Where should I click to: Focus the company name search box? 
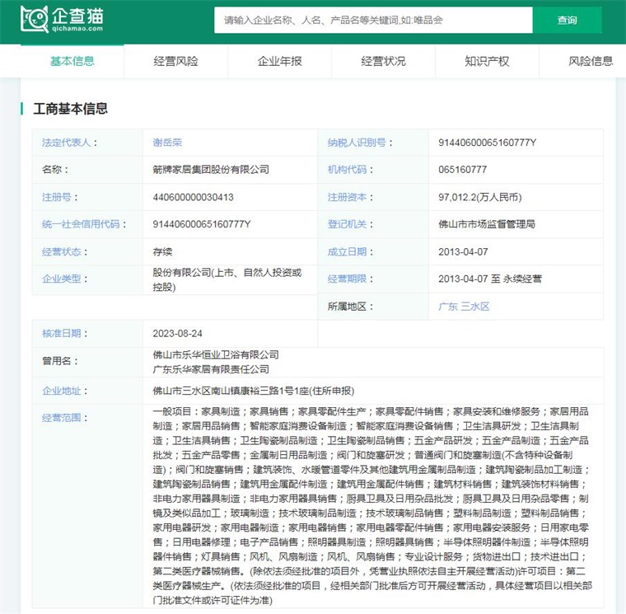[372, 20]
